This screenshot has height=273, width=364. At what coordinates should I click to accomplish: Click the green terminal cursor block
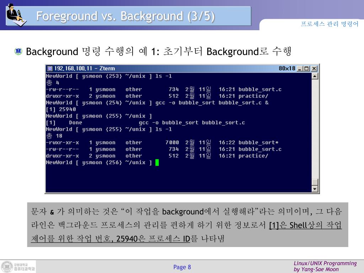pyautogui.click(x=157, y=162)
